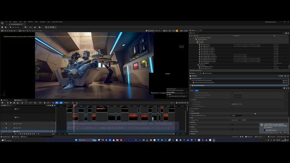Click the Outliner vertical scrollbar
Screen dimensions: 290x163
pyautogui.click(x=289, y=67)
